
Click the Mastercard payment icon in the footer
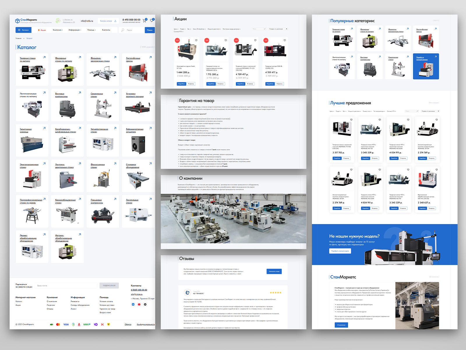58,324
